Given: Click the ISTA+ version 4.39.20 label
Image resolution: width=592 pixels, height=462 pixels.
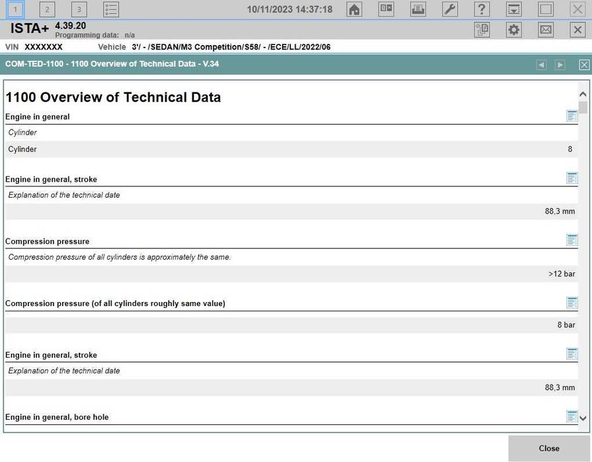Looking at the screenshot, I should [x=70, y=26].
